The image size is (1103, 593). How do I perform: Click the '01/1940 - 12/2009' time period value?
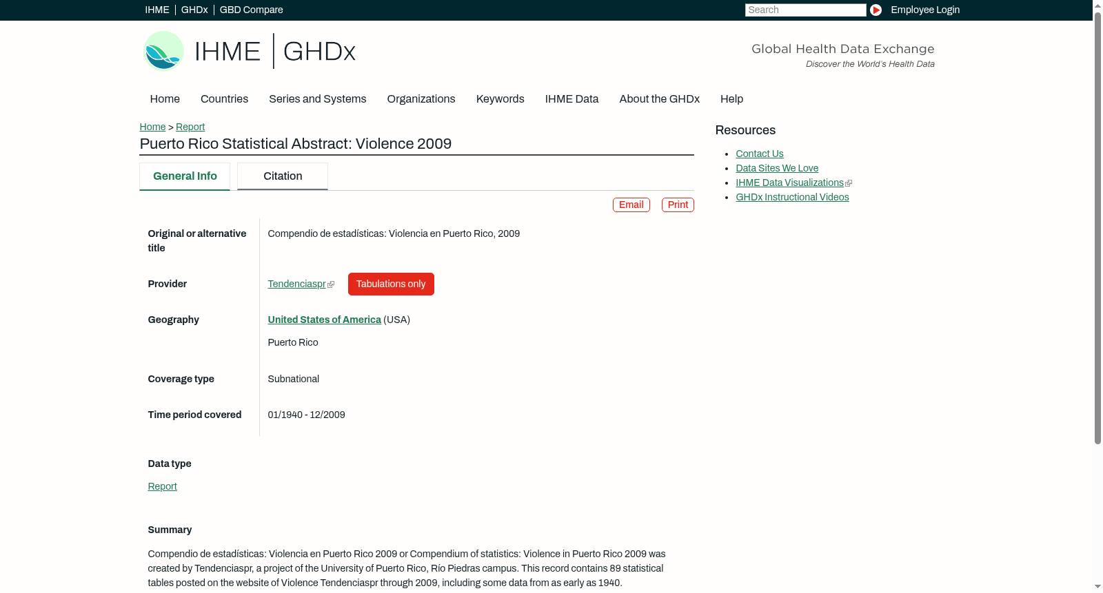pos(307,415)
